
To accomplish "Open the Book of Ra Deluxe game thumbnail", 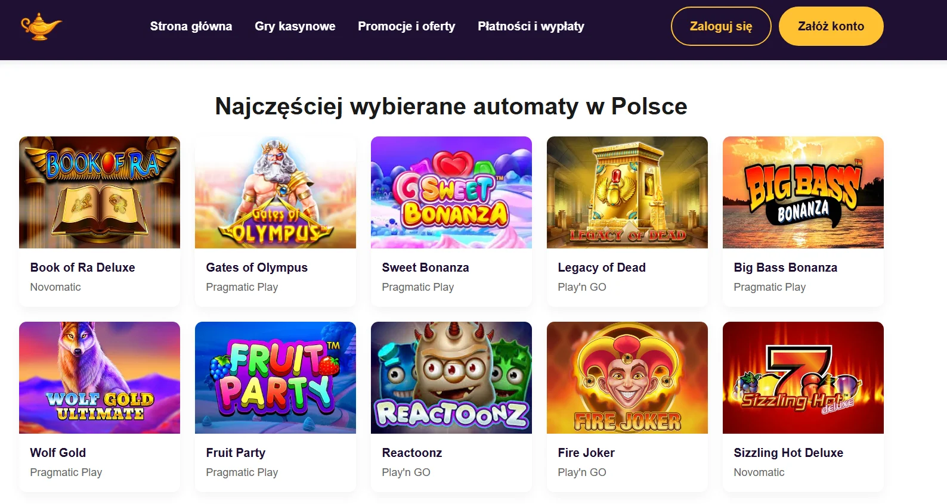I will tap(99, 192).
